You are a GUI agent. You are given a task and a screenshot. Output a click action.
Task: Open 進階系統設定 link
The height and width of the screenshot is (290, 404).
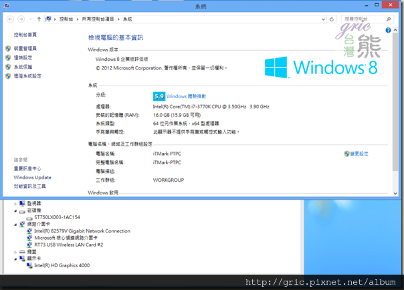coord(27,76)
